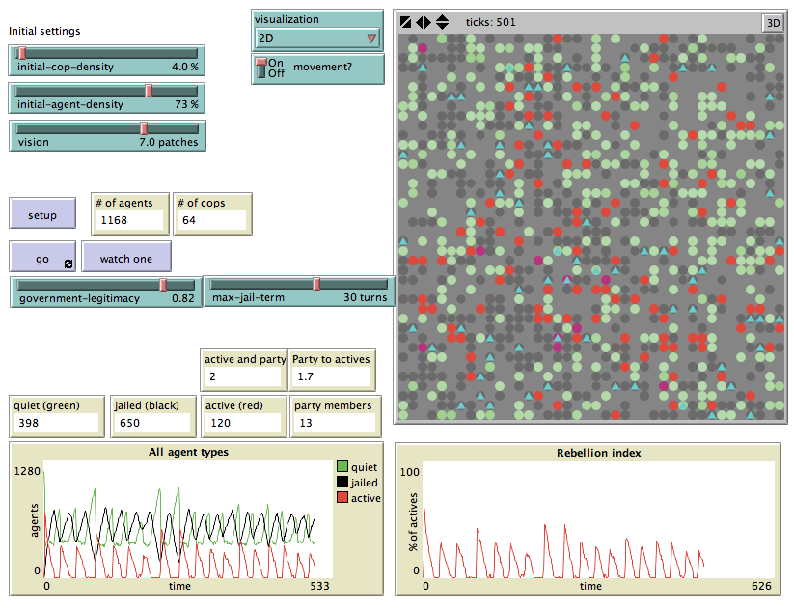
Task: Click the green quiet legend swatch
Action: click(x=342, y=466)
